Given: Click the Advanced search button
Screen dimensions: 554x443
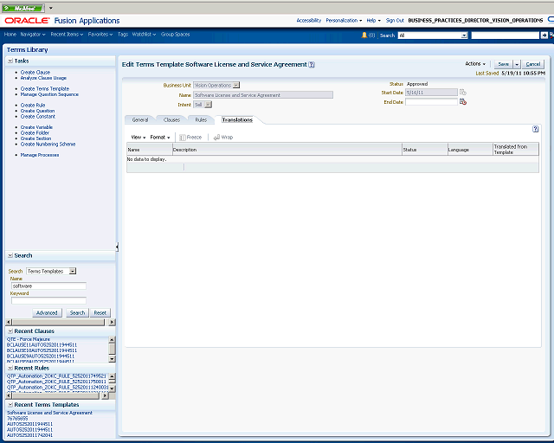Looking at the screenshot, I should pos(47,312).
